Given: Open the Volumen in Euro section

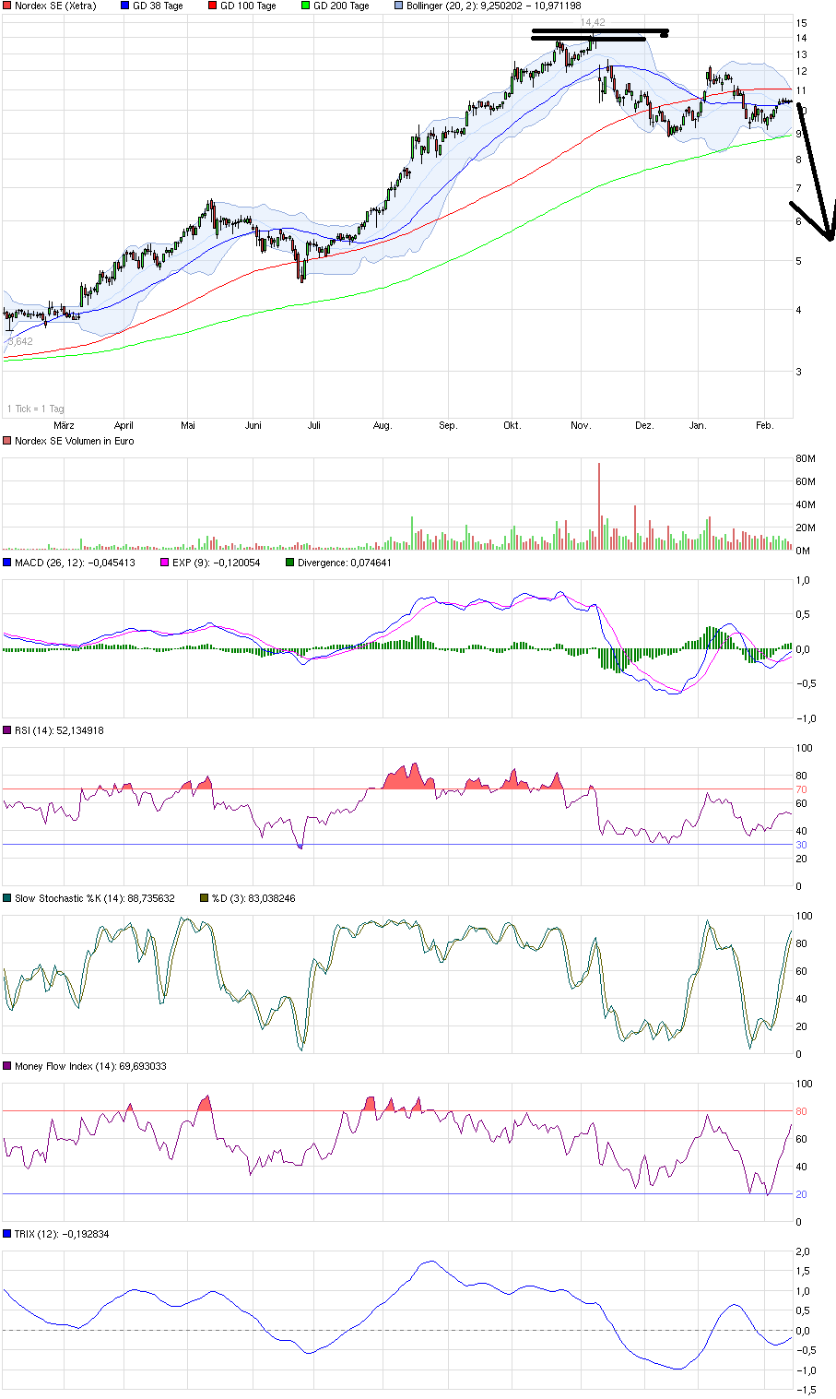Looking at the screenshot, I should click(x=7, y=441).
